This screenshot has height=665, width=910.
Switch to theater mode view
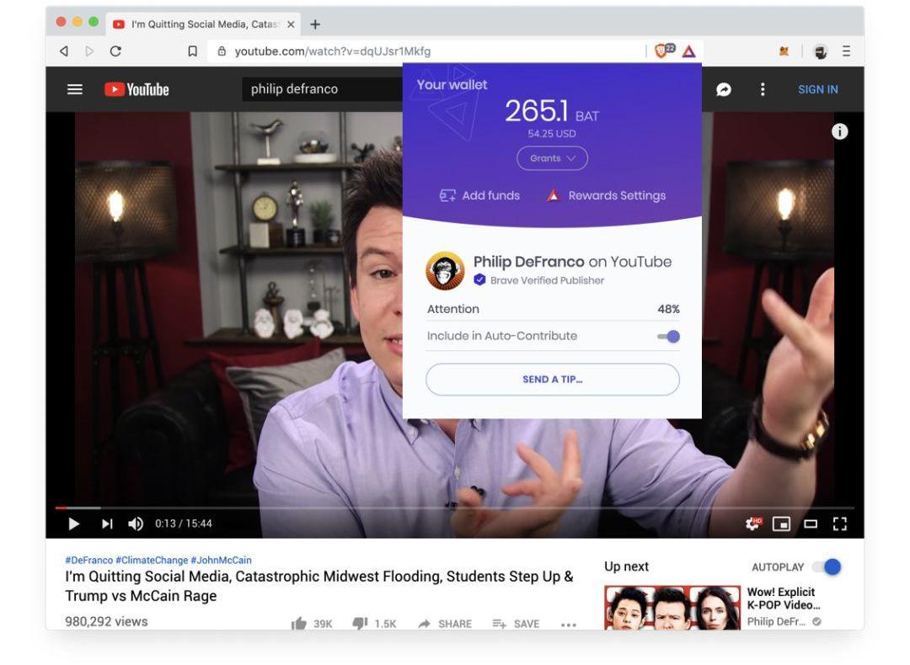pyautogui.click(x=811, y=524)
